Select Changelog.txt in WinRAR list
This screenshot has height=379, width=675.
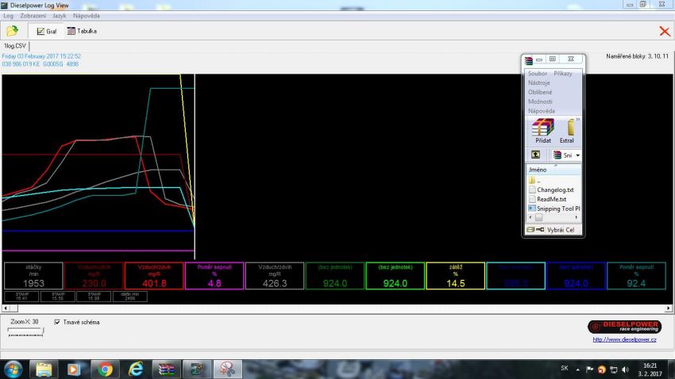pos(551,190)
